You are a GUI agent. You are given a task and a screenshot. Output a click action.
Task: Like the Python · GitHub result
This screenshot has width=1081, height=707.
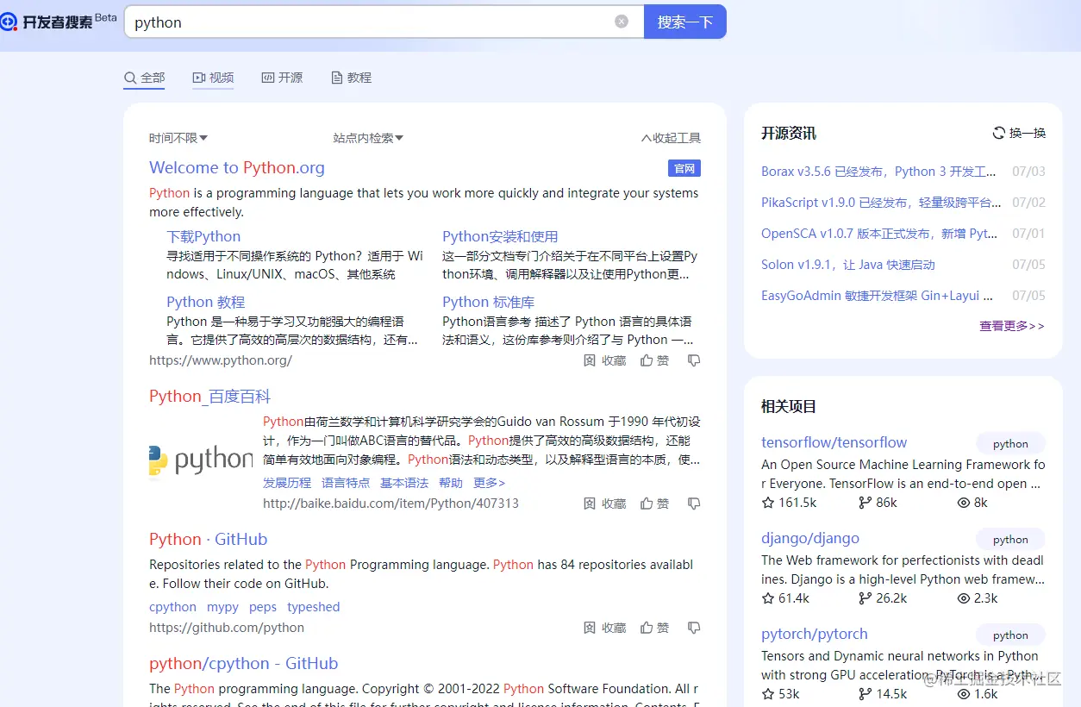(655, 628)
